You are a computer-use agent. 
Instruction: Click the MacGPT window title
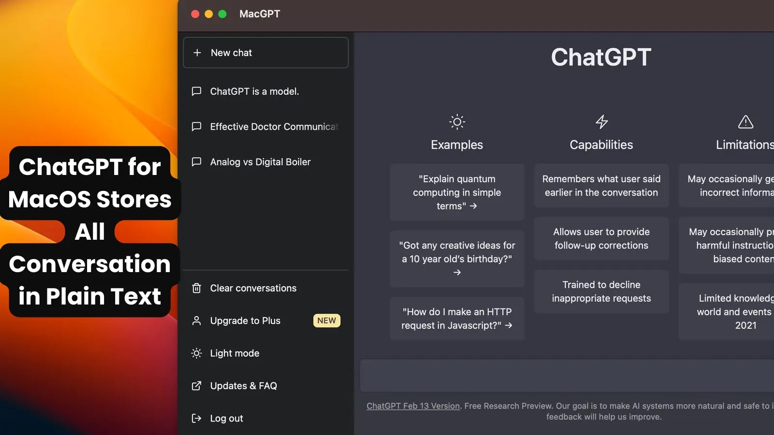[260, 14]
